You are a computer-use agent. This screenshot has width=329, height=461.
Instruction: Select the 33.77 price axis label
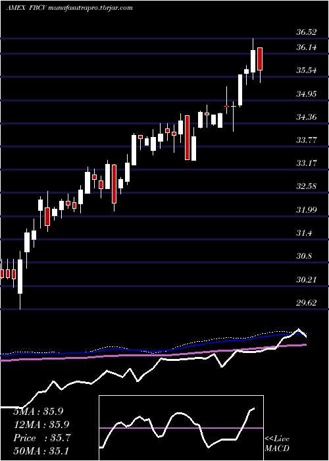(307, 140)
